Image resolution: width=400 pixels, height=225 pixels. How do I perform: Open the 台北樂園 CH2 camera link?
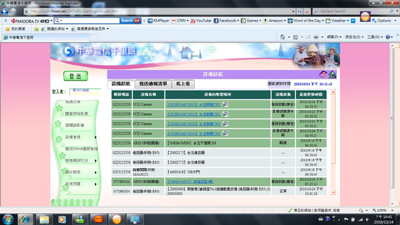[193, 114]
